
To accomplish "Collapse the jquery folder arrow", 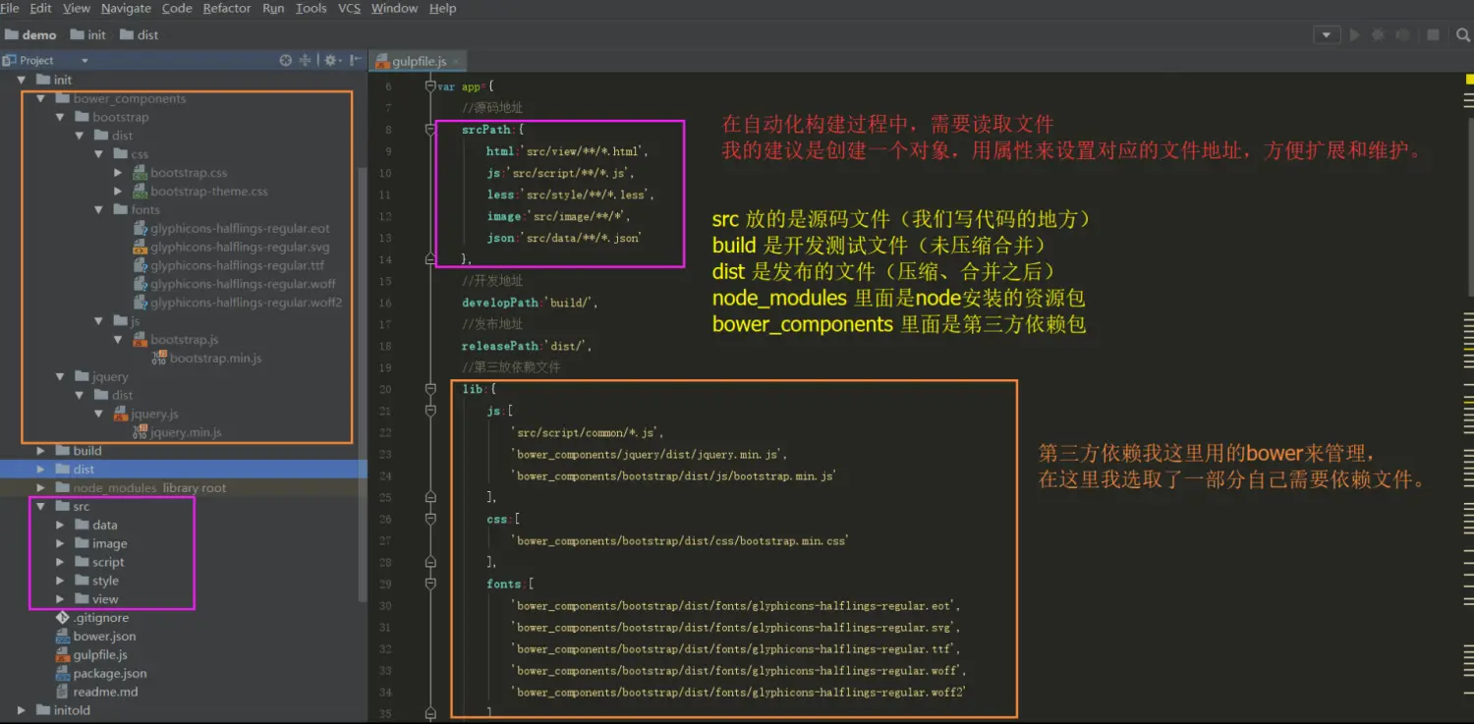I will point(61,377).
